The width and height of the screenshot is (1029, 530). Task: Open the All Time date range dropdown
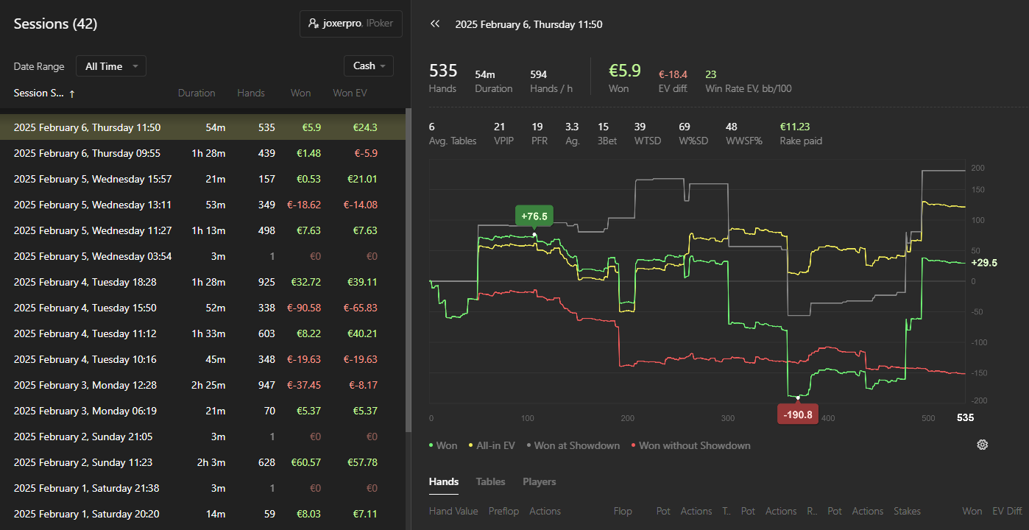111,66
